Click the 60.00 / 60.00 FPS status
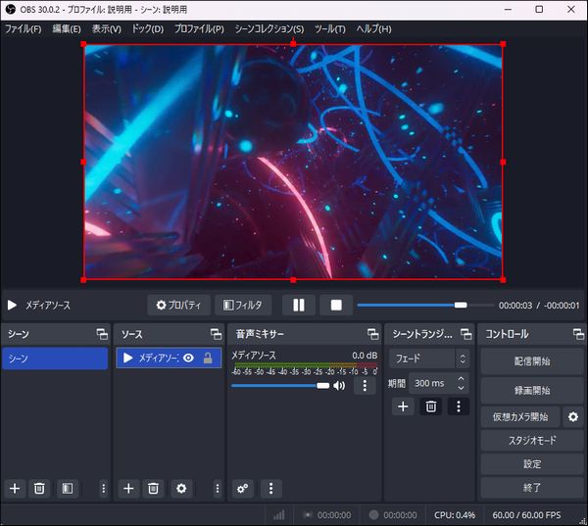588x526 pixels. click(526, 515)
